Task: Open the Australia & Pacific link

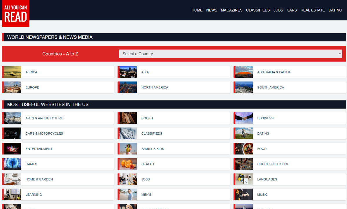Action: (x=274, y=72)
